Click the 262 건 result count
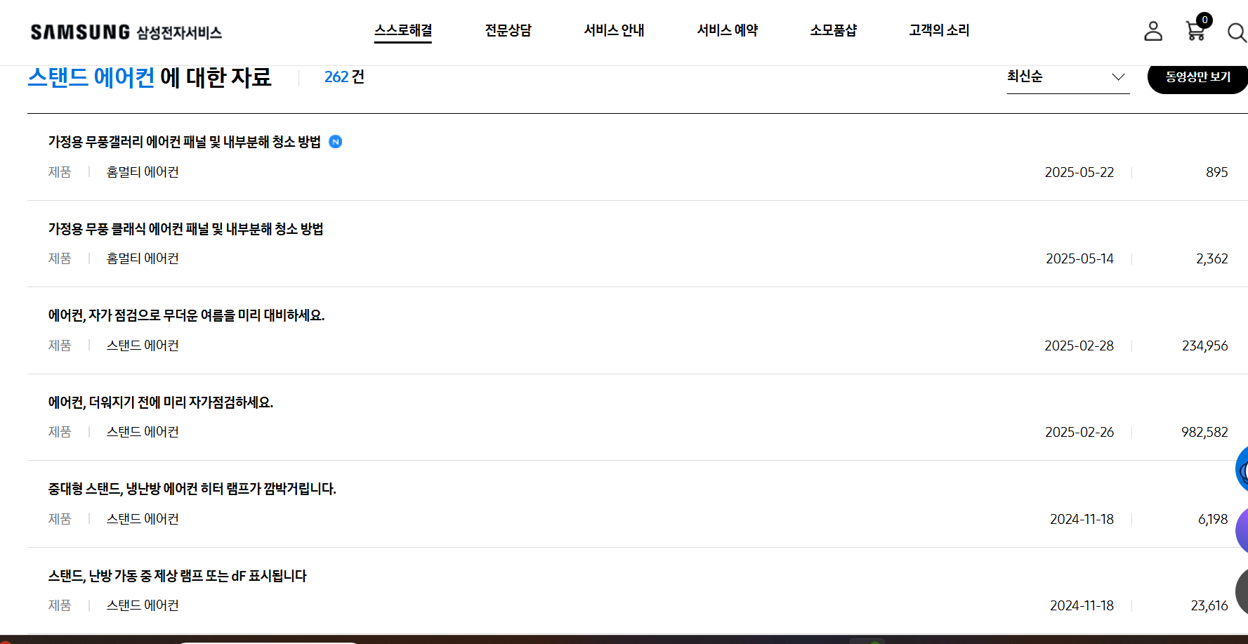This screenshot has width=1248, height=644. 344,77
